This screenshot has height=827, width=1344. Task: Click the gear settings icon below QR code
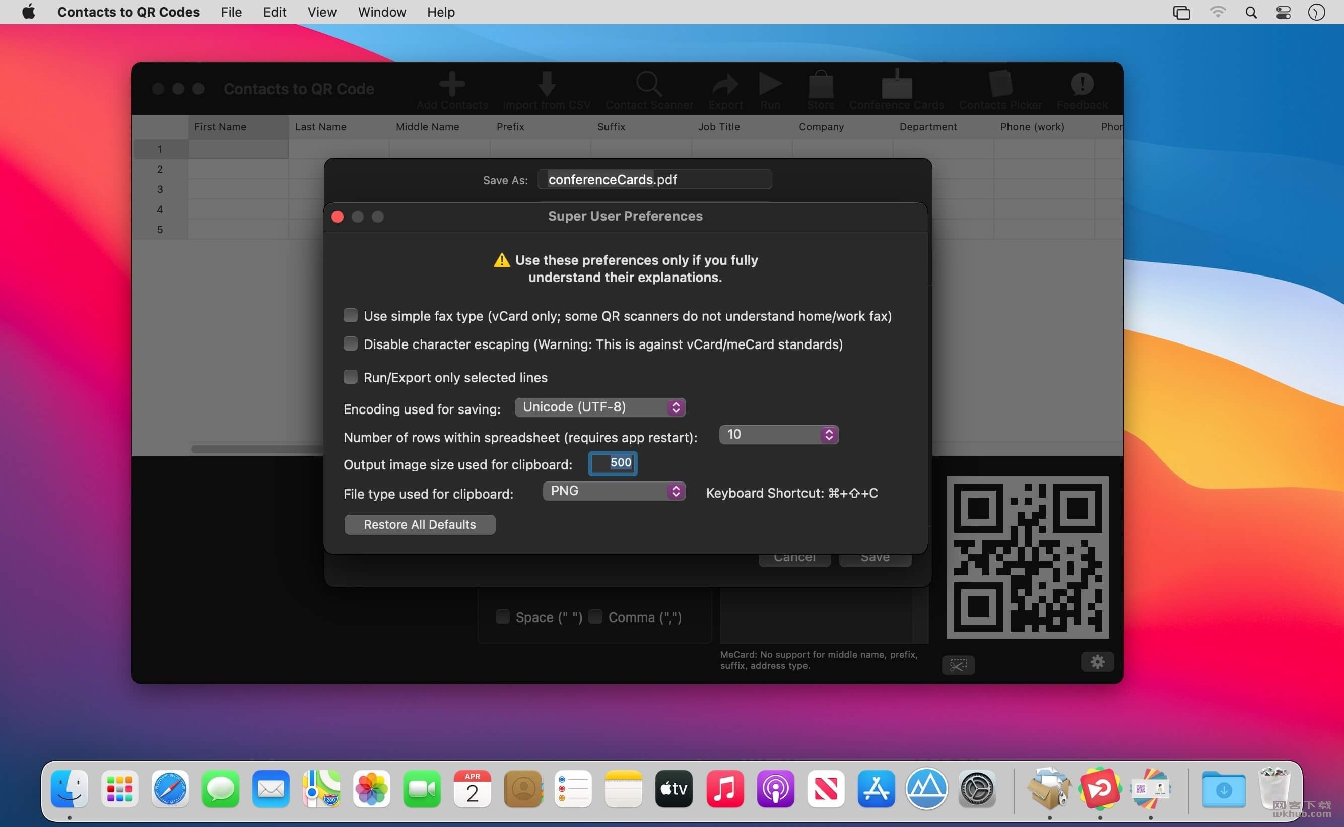click(x=1097, y=662)
